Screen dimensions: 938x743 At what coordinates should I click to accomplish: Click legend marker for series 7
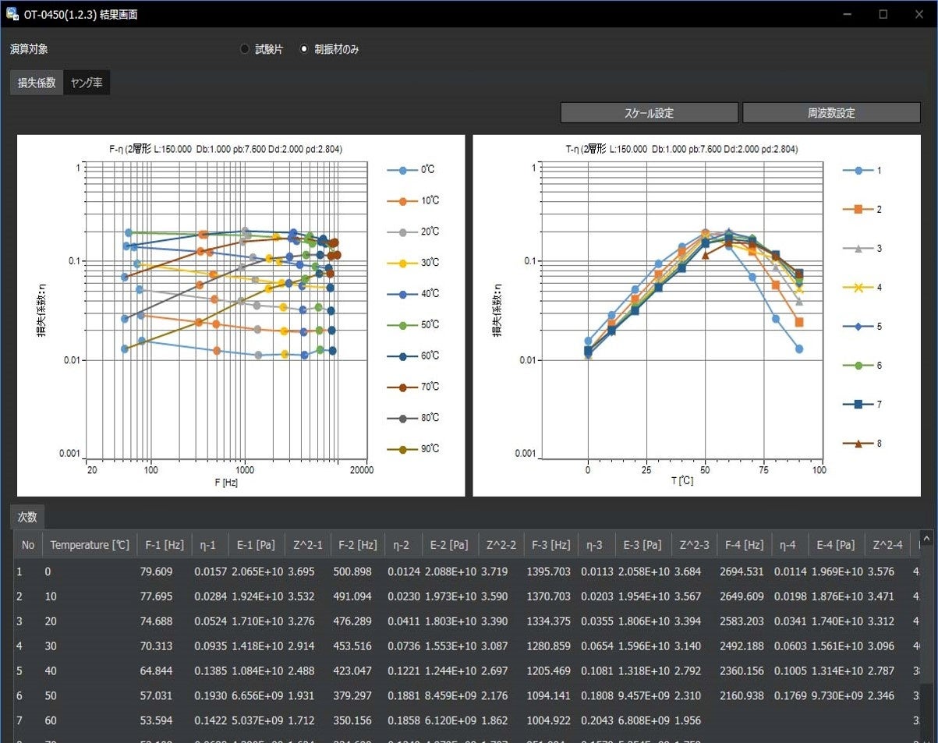click(858, 404)
